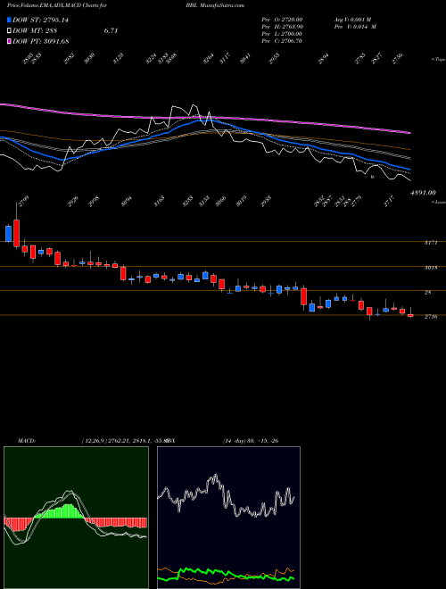Click the last red candlestick at far right
The height and width of the screenshot is (589, 446).
410,315
